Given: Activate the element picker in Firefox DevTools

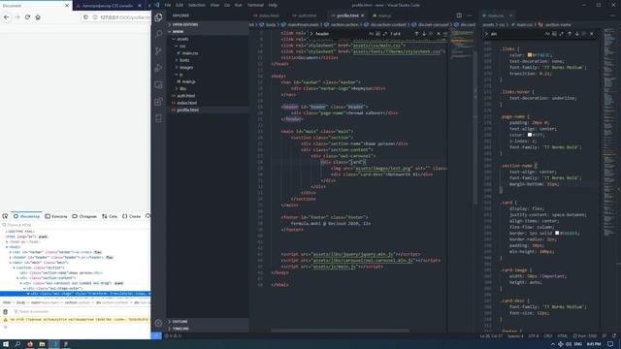Looking at the screenshot, I should [5, 216].
